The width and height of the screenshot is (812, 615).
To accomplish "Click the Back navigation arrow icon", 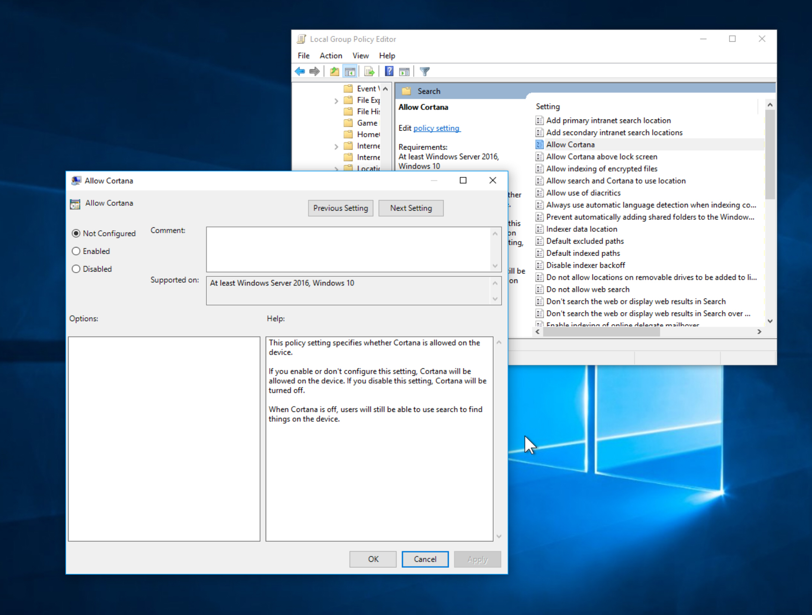I will (x=301, y=71).
